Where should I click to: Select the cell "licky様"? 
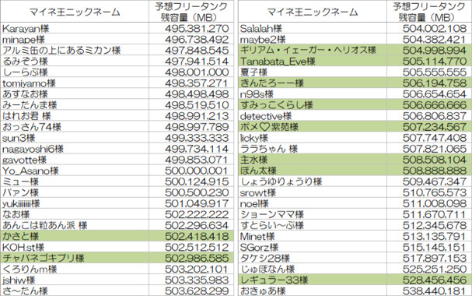313,138
